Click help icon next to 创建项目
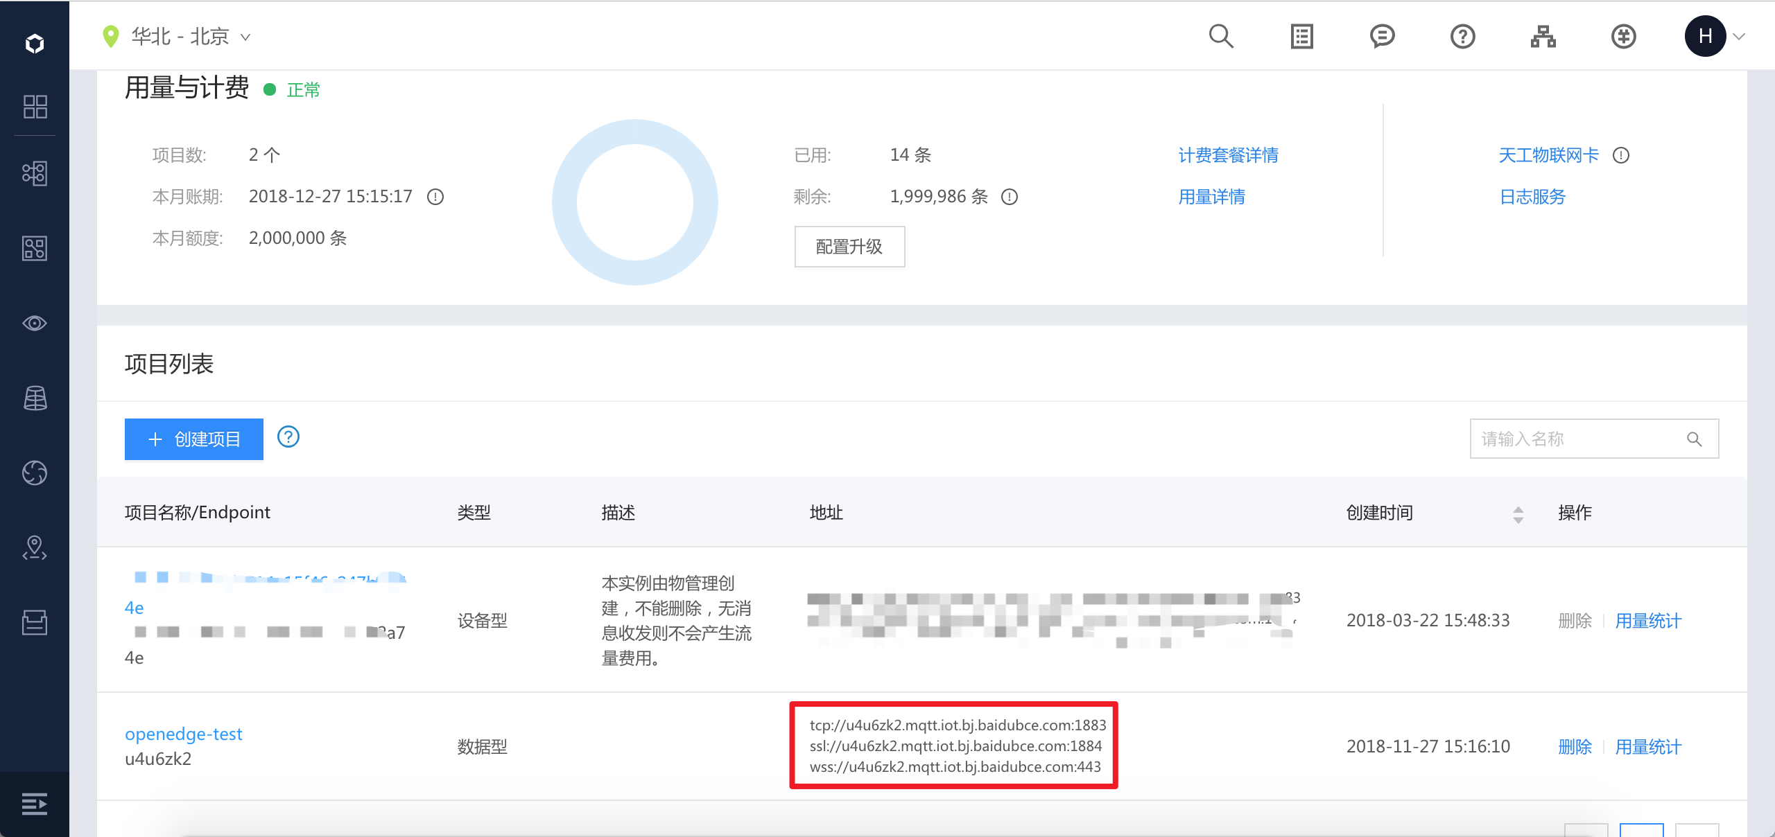This screenshot has width=1775, height=837. [x=288, y=437]
